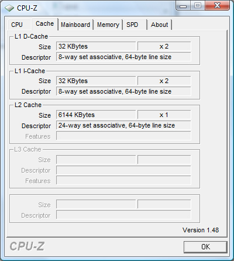
Task: Open the Mainboard tab
Action: point(75,25)
